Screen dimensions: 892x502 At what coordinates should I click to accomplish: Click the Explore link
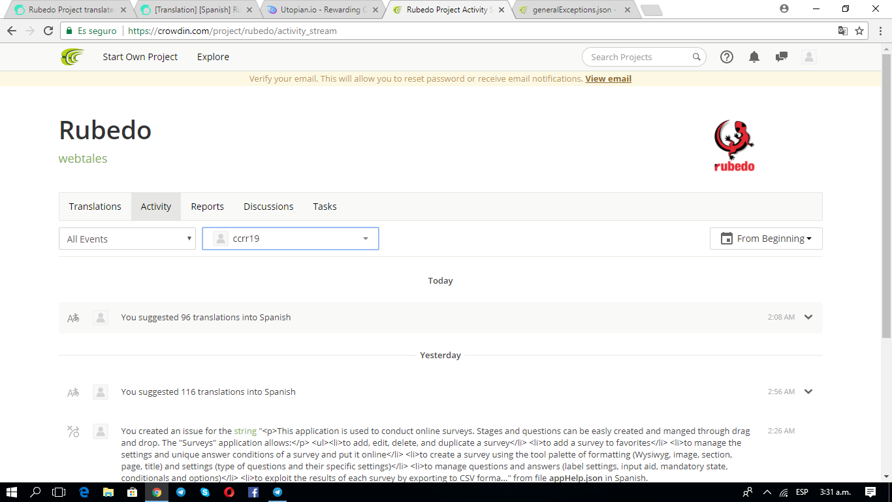[x=213, y=57]
